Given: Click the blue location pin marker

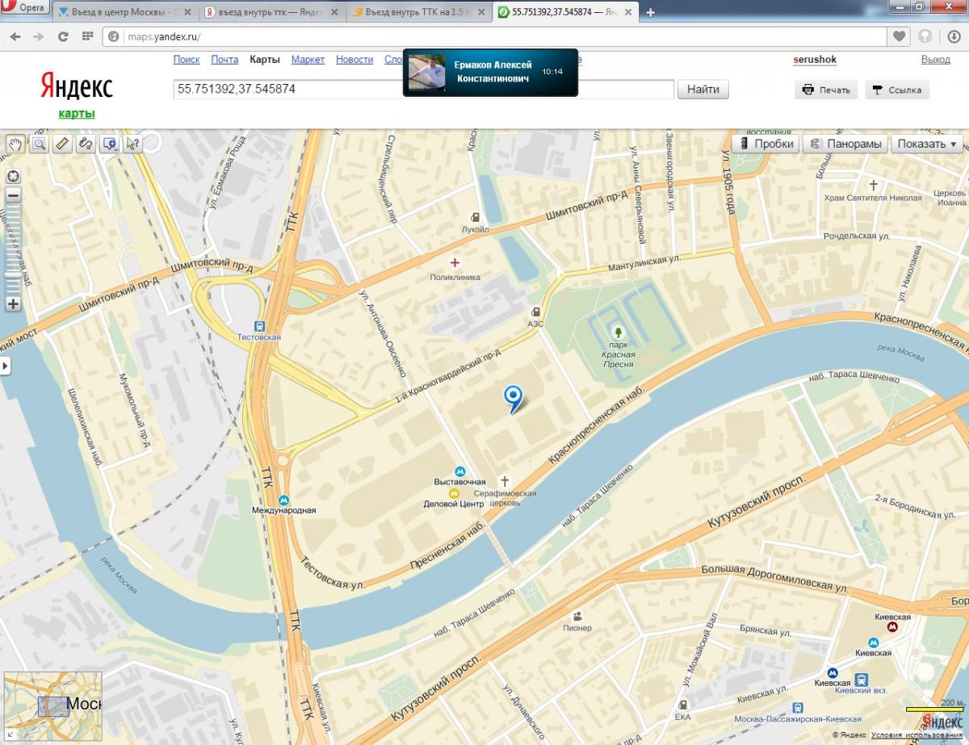Looking at the screenshot, I should point(513,399).
